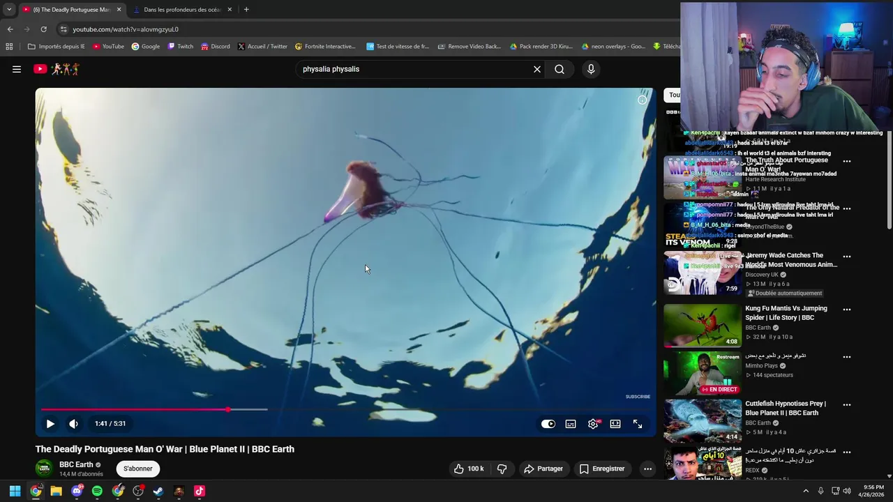This screenshot has width=893, height=502.
Task: Open the Accueil / Twitter bookmark
Action: (x=262, y=47)
